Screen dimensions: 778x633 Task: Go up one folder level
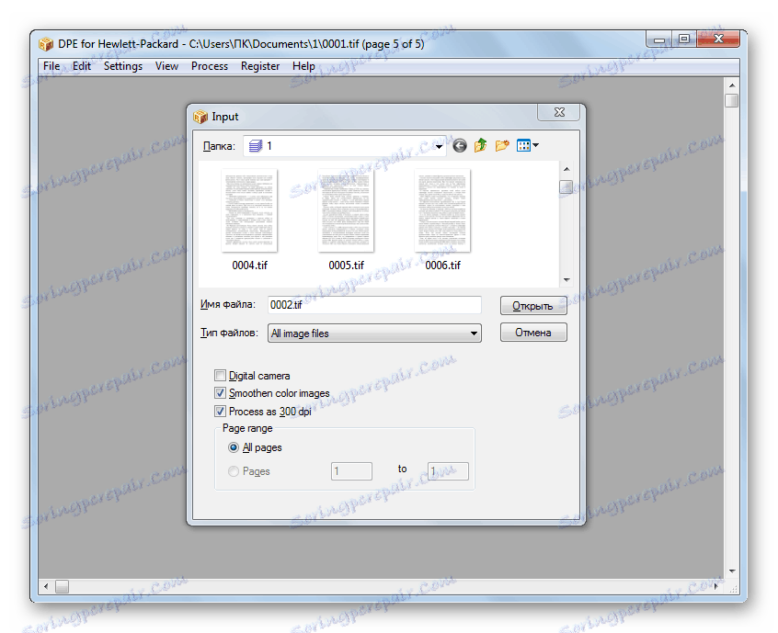pyautogui.click(x=480, y=146)
